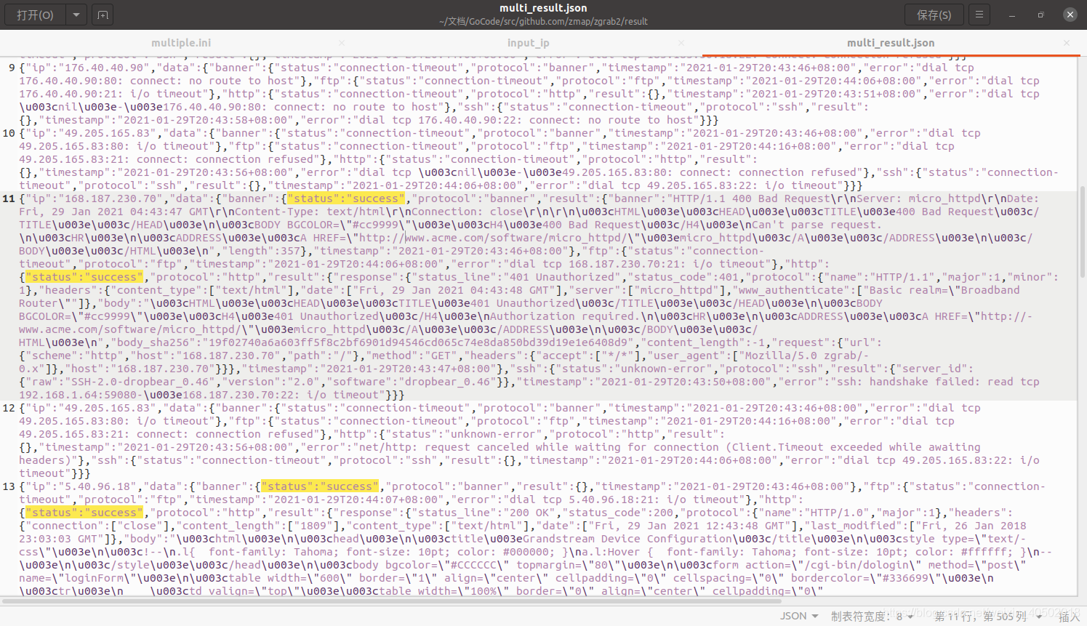Viewport: 1087px width, 626px height.
Task: Open the JSON syntax language dropdown
Action: click(x=799, y=616)
